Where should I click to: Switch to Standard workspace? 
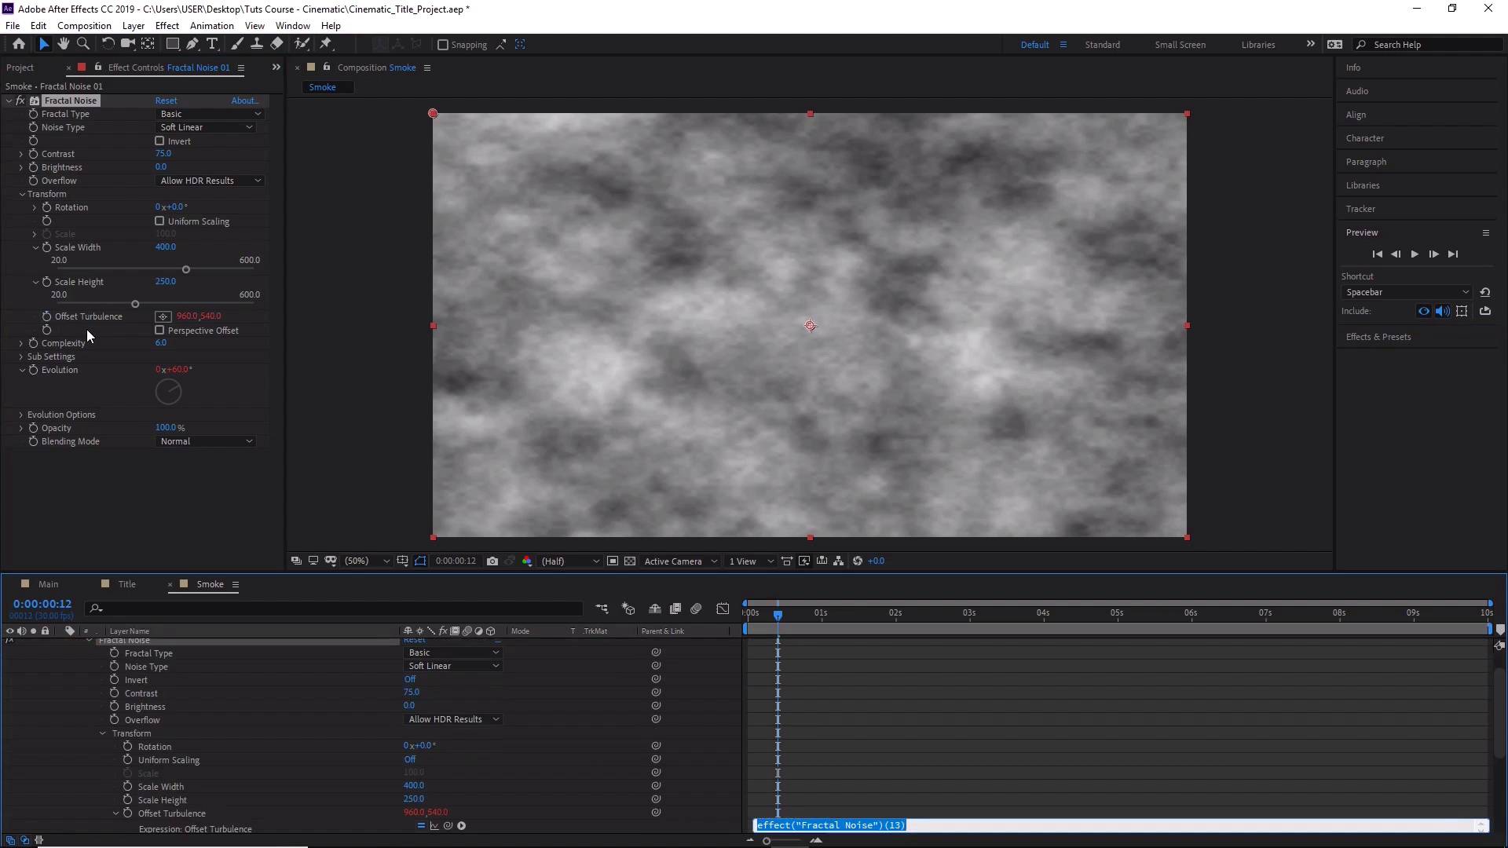pyautogui.click(x=1102, y=45)
